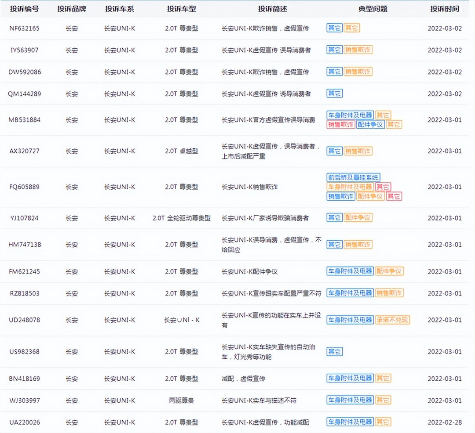Click the 车身附件及电器 tag in row UA220026
Screen dimensions: 475x433
[350, 422]
